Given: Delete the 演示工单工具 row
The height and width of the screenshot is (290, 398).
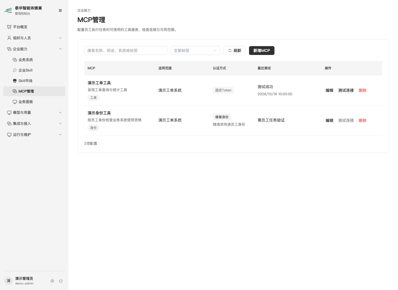Looking at the screenshot, I should pos(363,90).
